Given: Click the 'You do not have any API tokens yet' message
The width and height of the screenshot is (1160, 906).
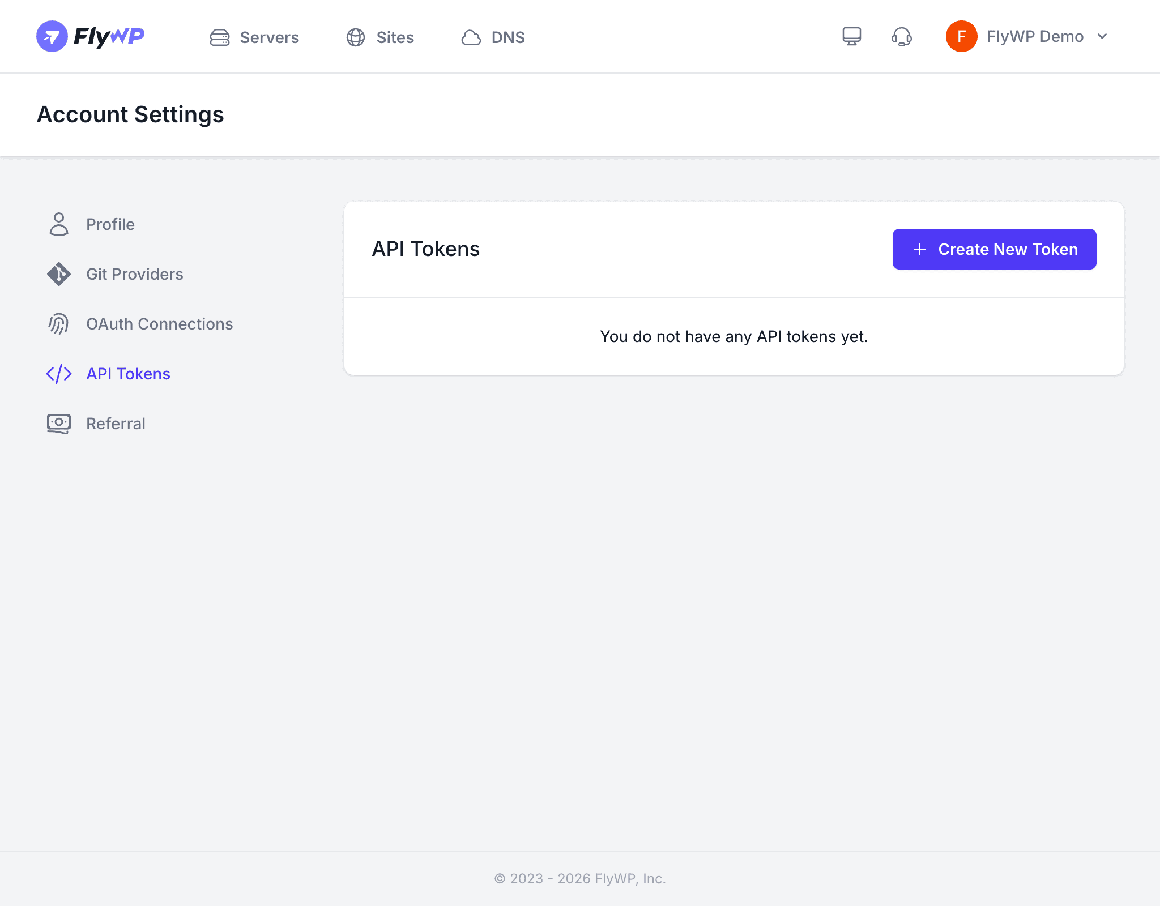Looking at the screenshot, I should (734, 336).
